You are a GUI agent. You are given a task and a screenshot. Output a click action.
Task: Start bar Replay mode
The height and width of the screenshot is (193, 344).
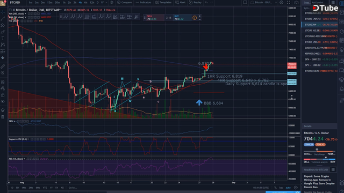point(195,2)
